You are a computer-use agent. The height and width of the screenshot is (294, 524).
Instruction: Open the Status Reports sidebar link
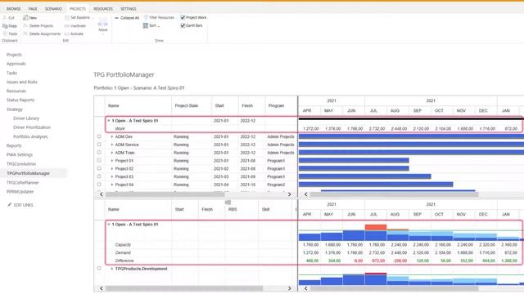click(20, 100)
